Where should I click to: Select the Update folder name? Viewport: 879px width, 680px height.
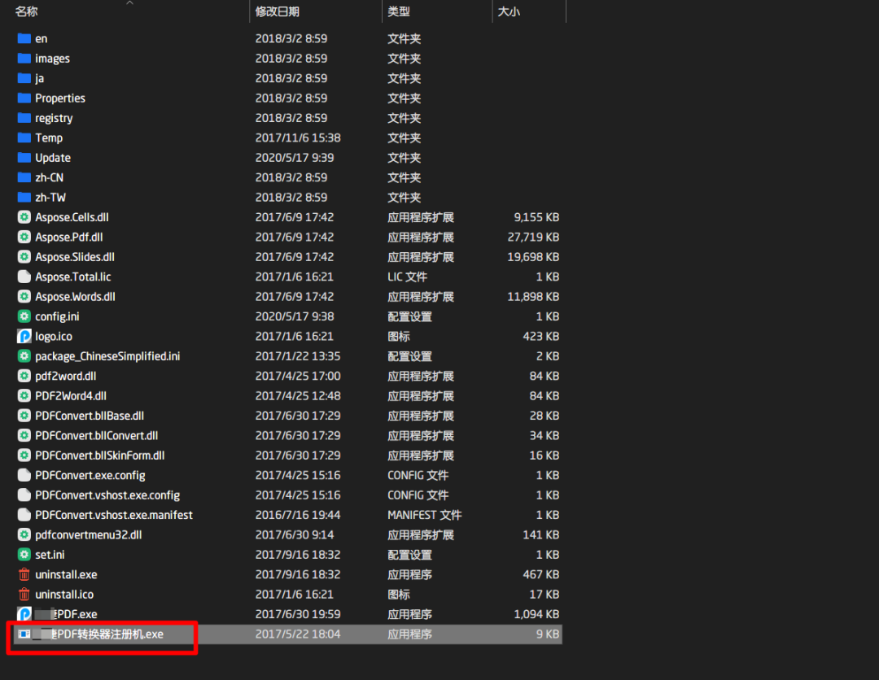[x=53, y=158]
